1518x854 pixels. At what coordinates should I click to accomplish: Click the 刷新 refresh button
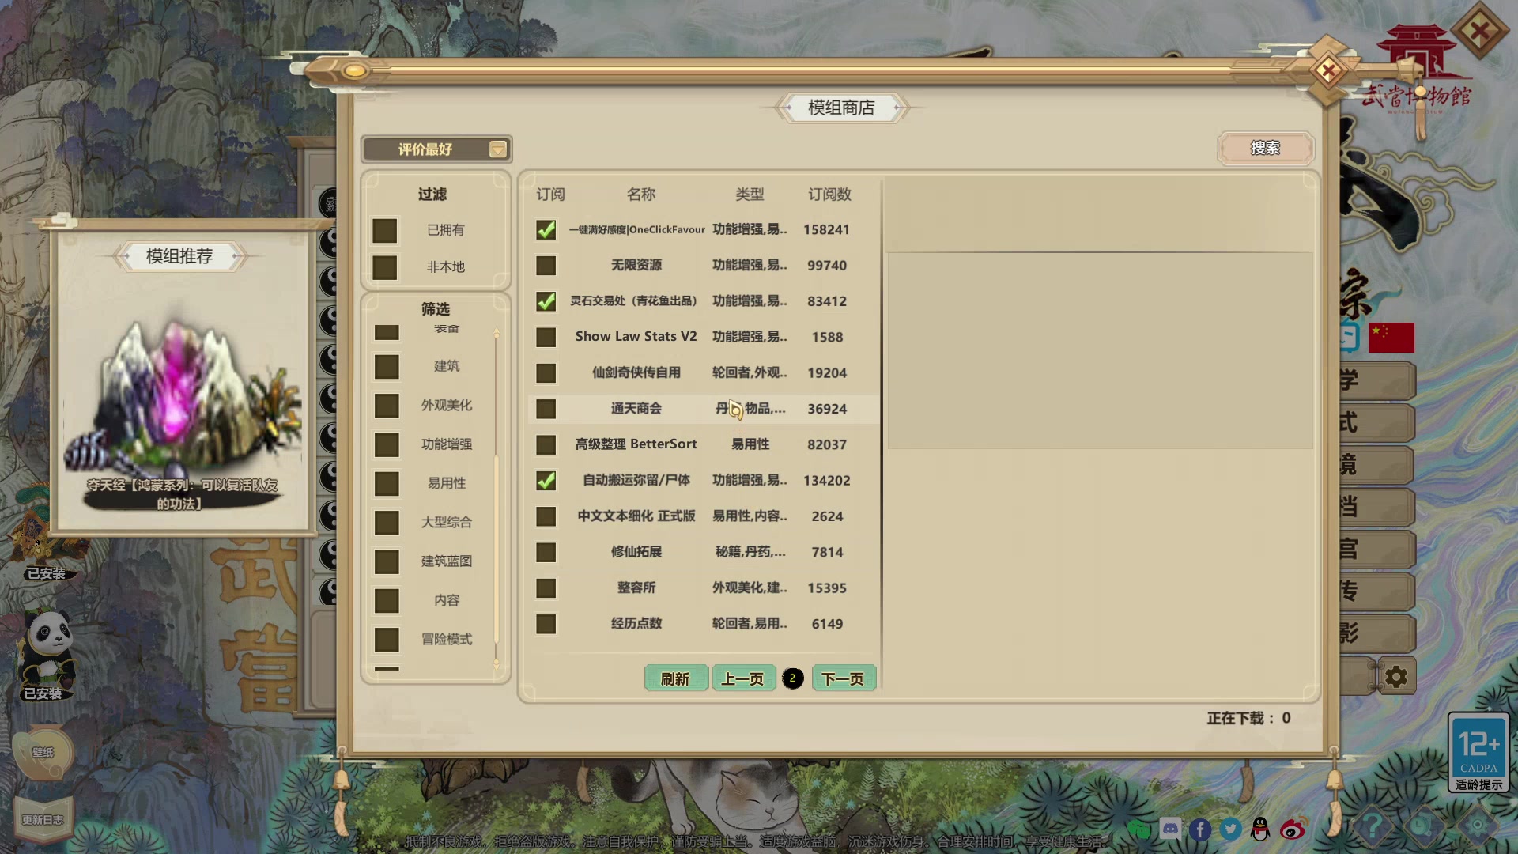[x=675, y=678]
